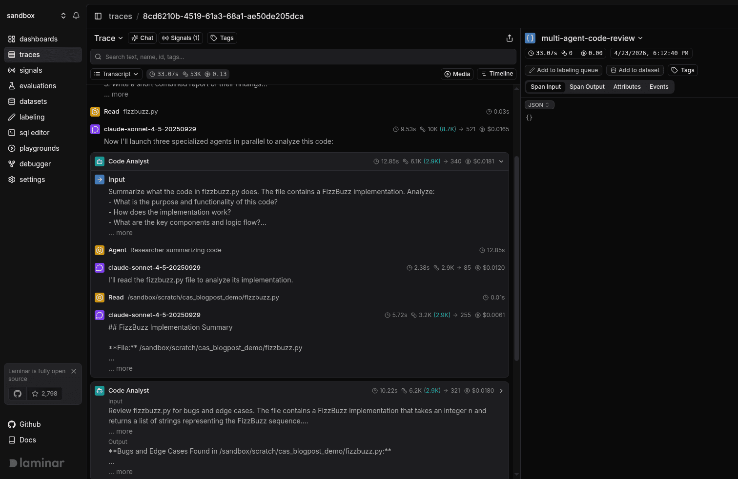The image size is (738, 479).
Task: Toggle the Media panel
Action: pos(457,74)
